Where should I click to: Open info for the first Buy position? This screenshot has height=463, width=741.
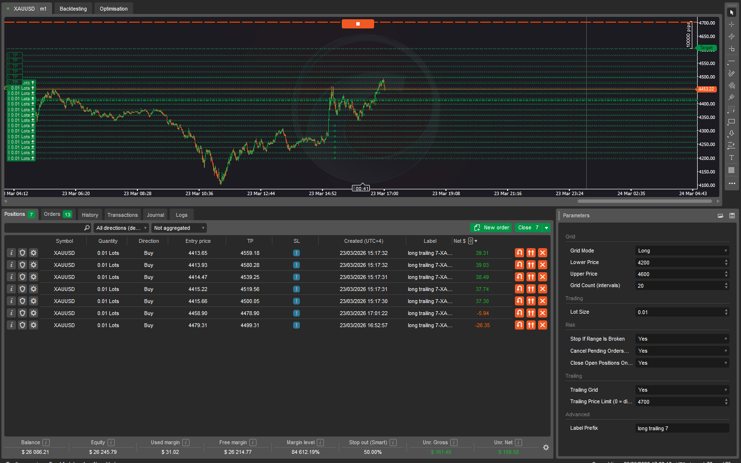click(11, 252)
